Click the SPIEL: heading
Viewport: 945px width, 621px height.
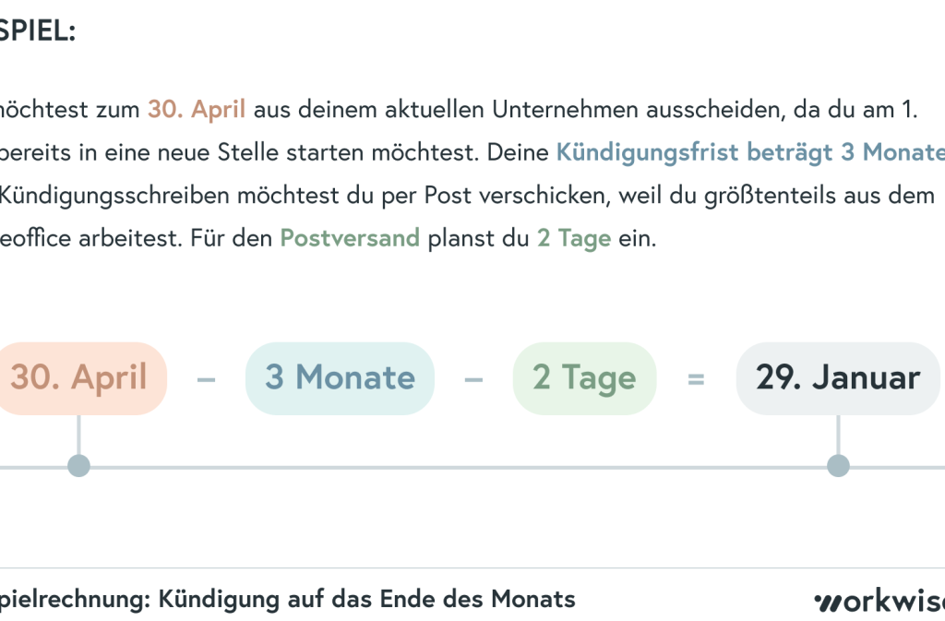[x=38, y=31]
